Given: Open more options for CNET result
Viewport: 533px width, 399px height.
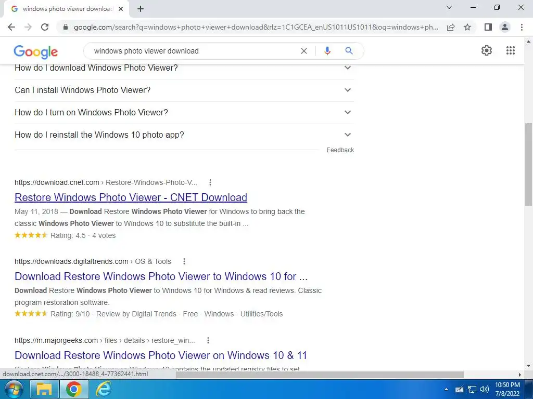Looking at the screenshot, I should click(x=210, y=182).
